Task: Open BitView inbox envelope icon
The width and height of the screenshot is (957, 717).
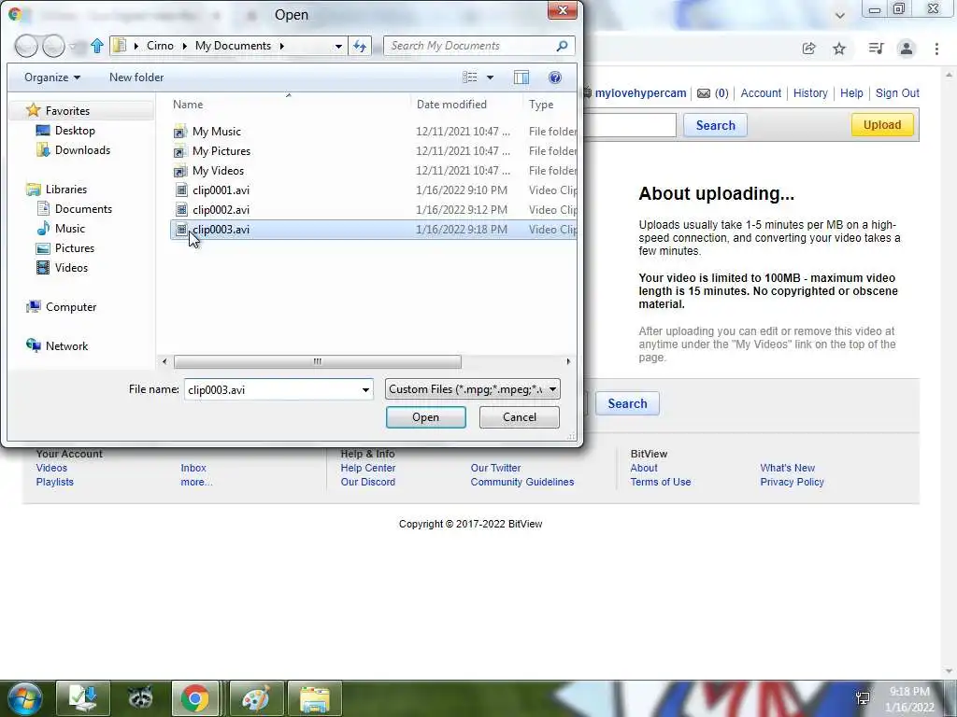Action: 704,93
